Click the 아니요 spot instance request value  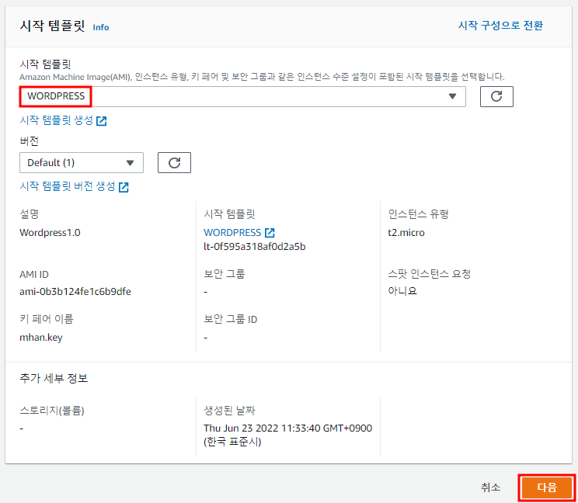[402, 291]
